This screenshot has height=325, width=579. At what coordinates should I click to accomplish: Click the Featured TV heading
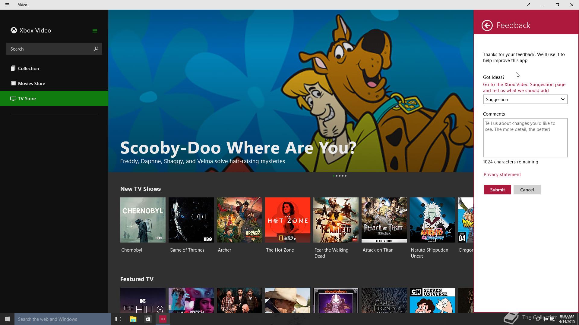[x=137, y=279]
